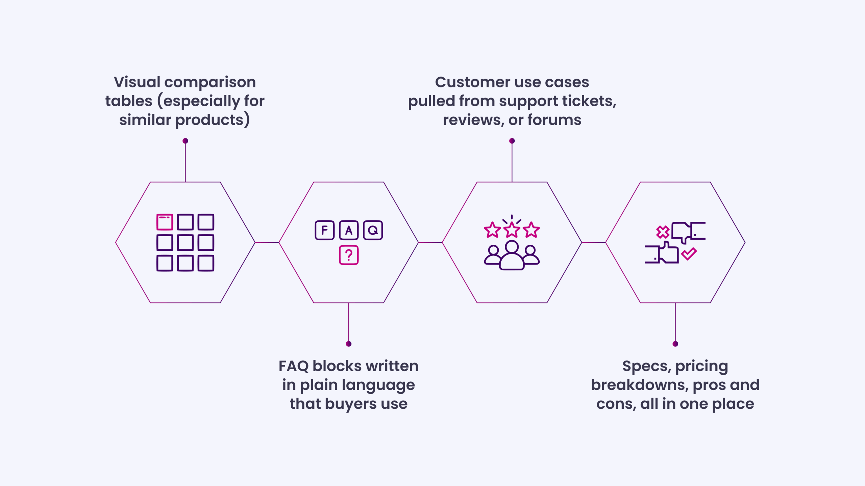Image resolution: width=865 pixels, height=486 pixels.
Task: Click the Specs, pricing breakdowns caption
Action: [x=675, y=385]
